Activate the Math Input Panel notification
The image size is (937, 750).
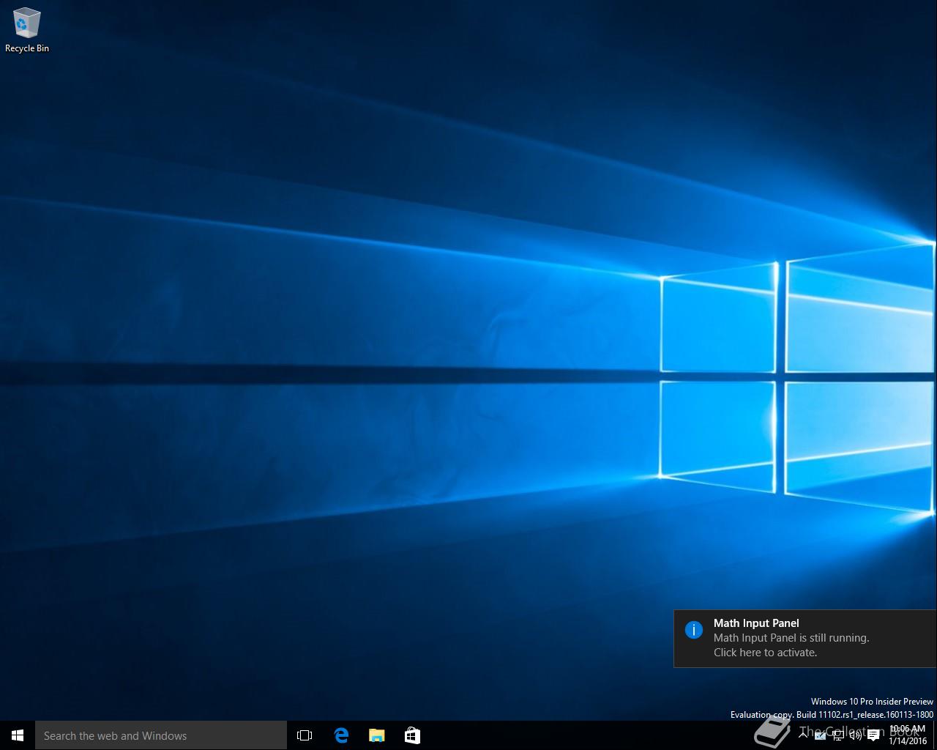click(x=804, y=638)
